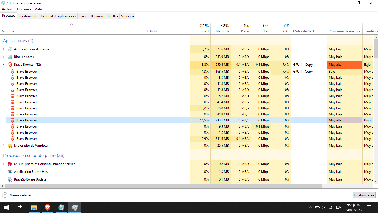
Task: Sort by the GPU column header
Action: click(281, 29)
